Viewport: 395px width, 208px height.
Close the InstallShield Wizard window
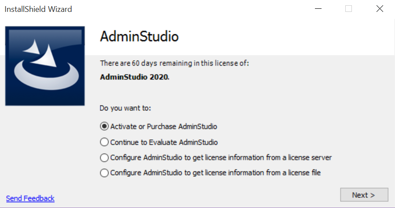pos(379,9)
